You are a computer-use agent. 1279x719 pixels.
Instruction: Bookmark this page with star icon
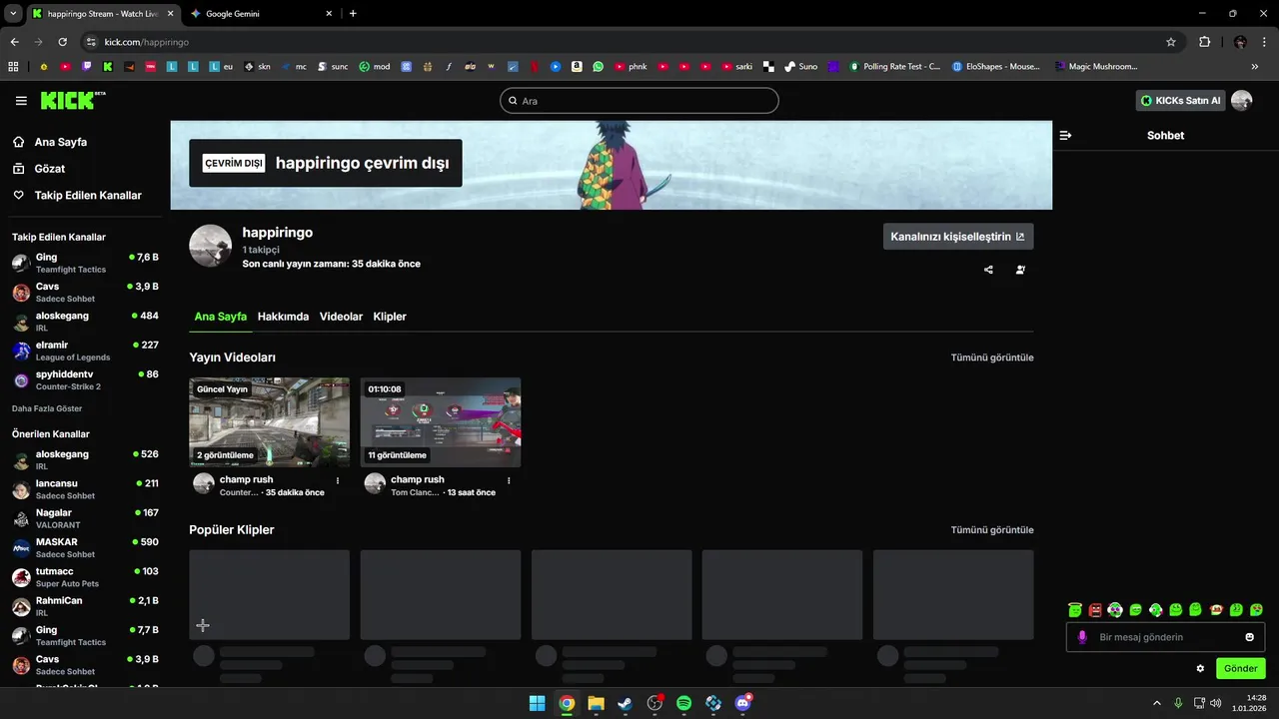click(1171, 42)
